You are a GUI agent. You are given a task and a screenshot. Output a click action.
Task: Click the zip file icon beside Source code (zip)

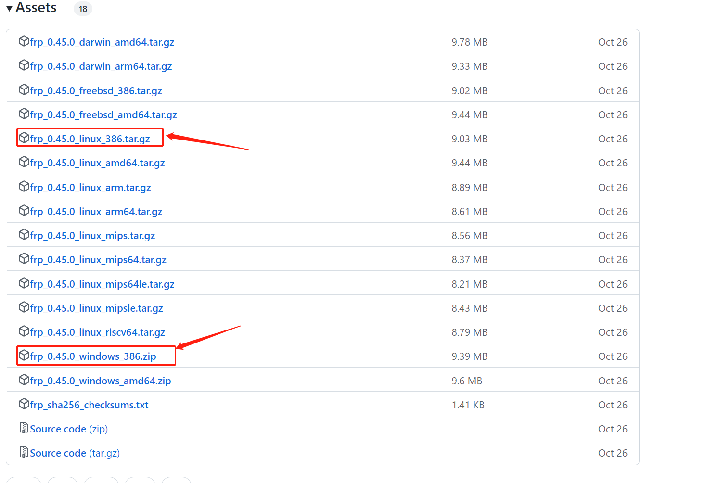pos(24,428)
